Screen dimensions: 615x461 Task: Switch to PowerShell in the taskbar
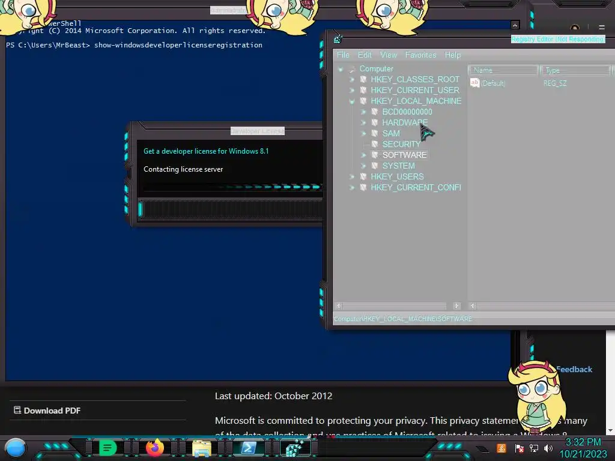point(248,448)
